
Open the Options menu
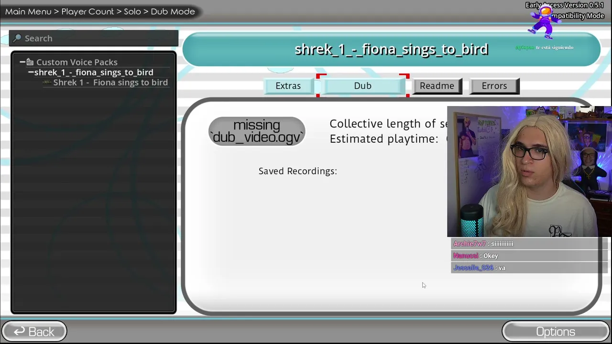tap(556, 332)
